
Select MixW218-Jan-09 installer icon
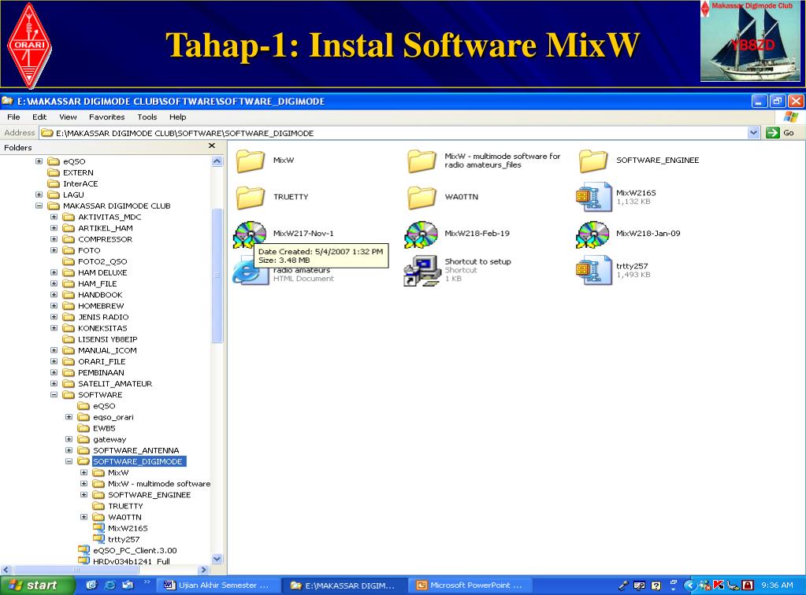pos(592,235)
